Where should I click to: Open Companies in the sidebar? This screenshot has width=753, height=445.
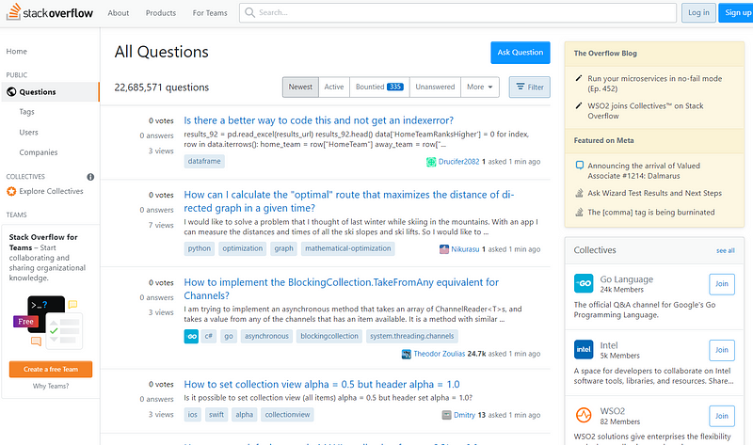click(39, 152)
